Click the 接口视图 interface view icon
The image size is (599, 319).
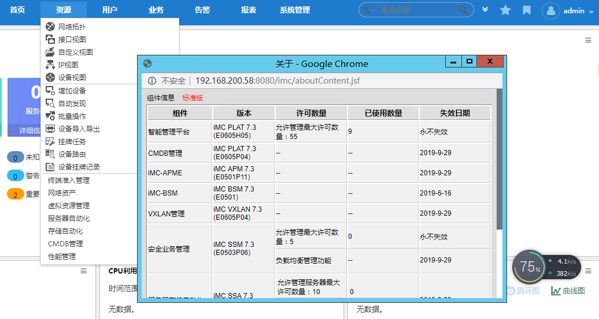pos(50,39)
